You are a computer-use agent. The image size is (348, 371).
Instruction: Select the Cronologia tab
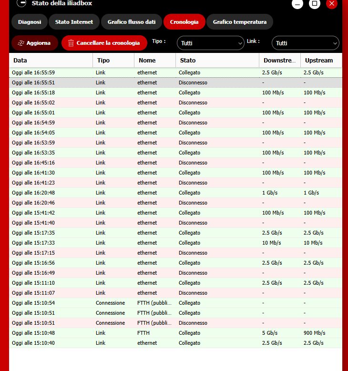tap(184, 21)
